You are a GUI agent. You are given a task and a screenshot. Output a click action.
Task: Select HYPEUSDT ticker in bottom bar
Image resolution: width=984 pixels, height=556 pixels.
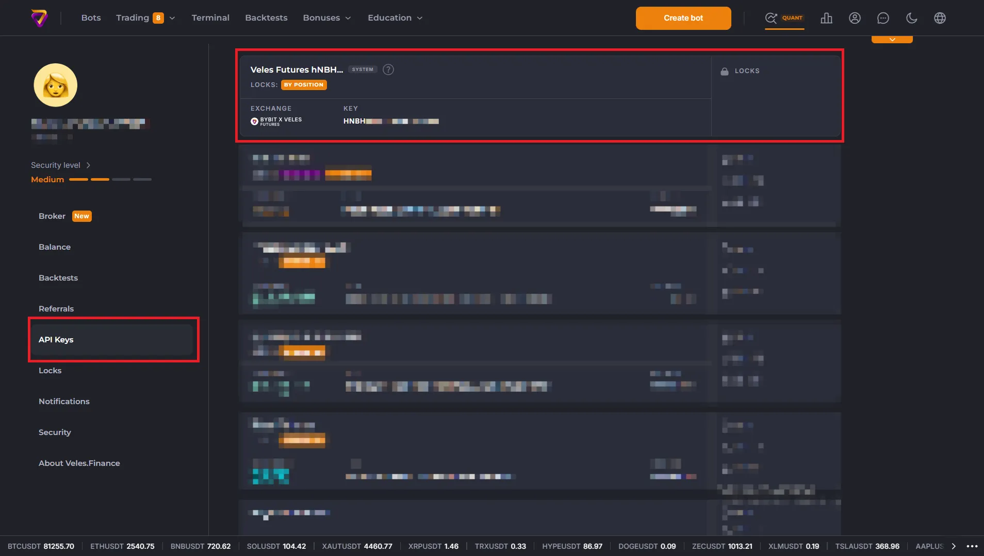[572, 546]
